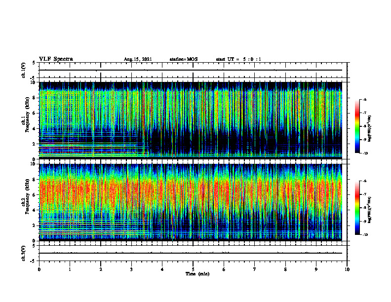Click the ch.1 color scale bar

point(357,126)
